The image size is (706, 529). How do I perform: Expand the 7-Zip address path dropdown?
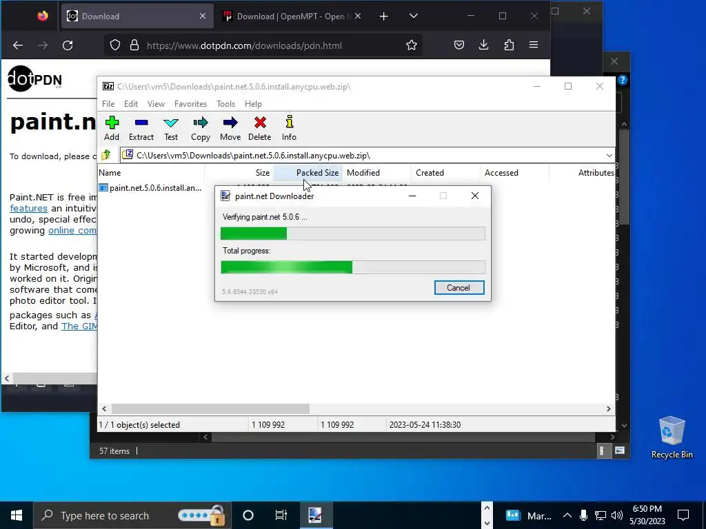pyautogui.click(x=609, y=156)
